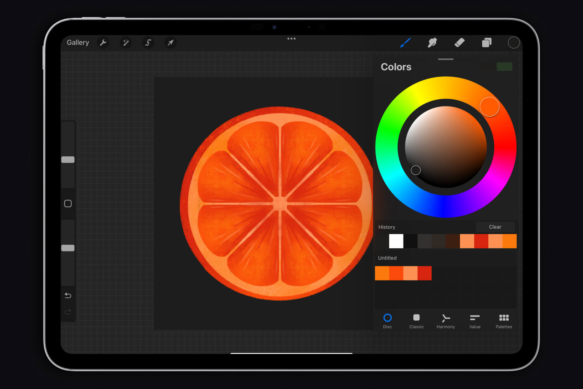Open the Actions wrench menu
Screen dimensions: 583x389
click(x=103, y=43)
